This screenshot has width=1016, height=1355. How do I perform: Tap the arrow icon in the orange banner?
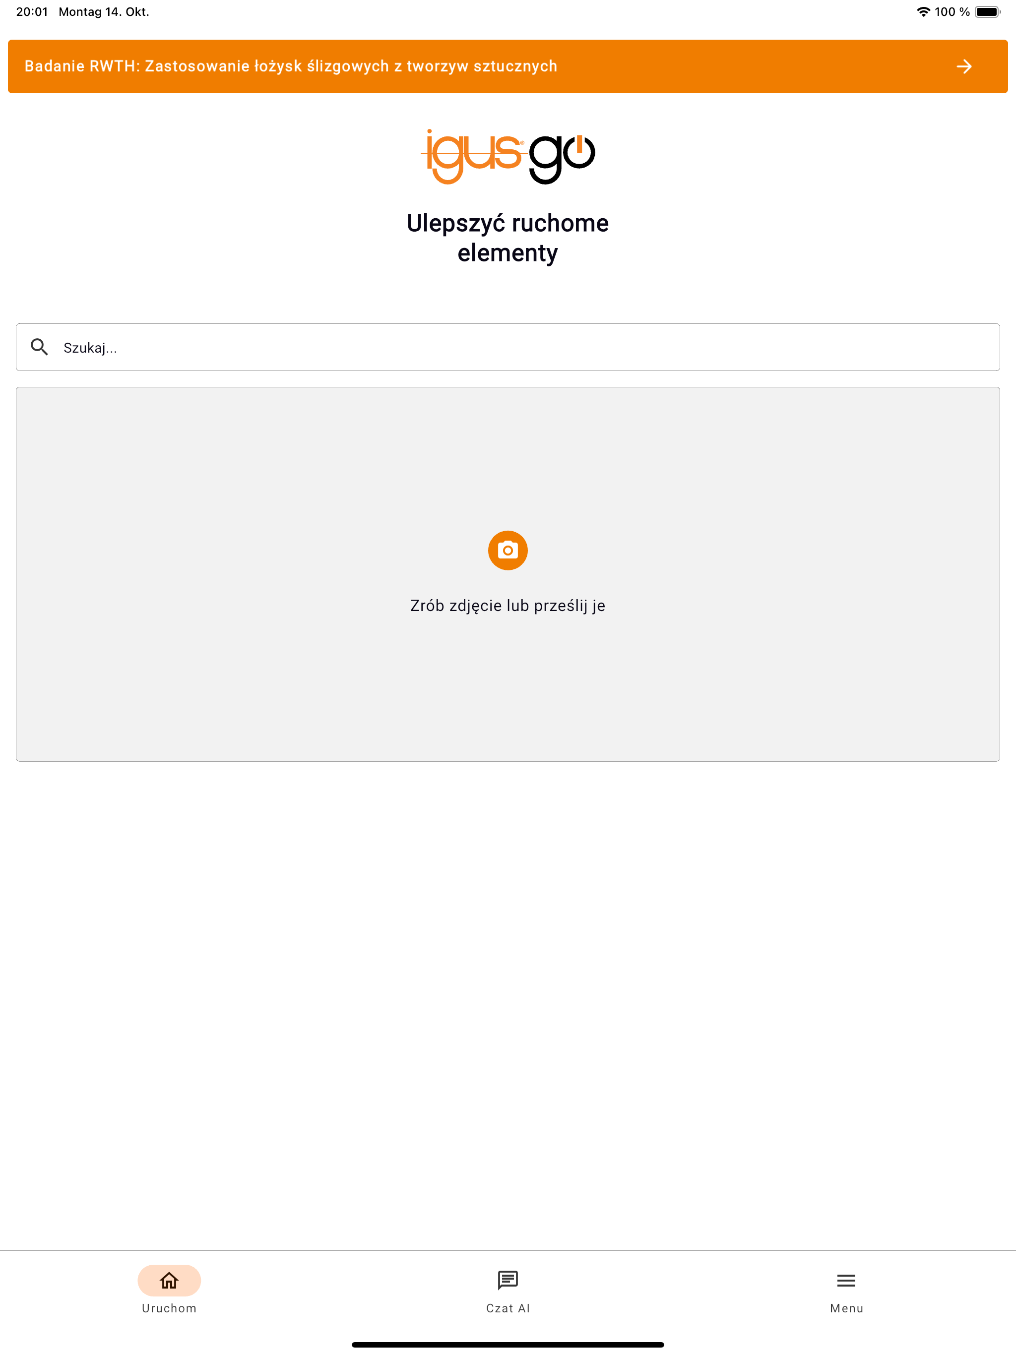[x=964, y=66]
